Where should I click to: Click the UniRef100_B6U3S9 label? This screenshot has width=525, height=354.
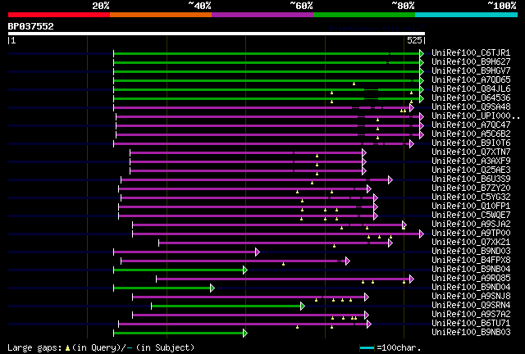pyautogui.click(x=471, y=179)
